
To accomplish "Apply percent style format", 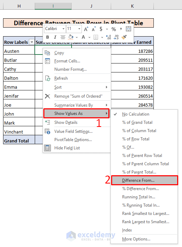I will click(x=114, y=29).
